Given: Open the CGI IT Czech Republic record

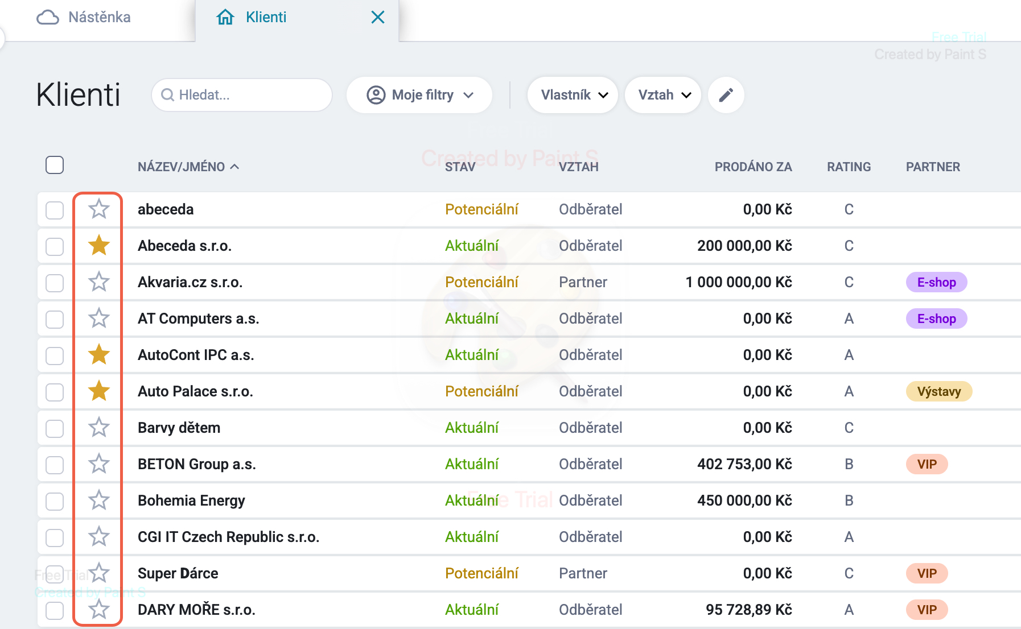Looking at the screenshot, I should 228,537.
